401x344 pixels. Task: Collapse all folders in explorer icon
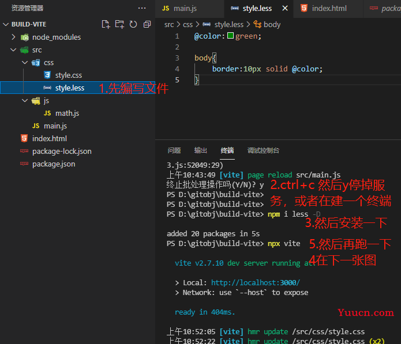[147, 24]
